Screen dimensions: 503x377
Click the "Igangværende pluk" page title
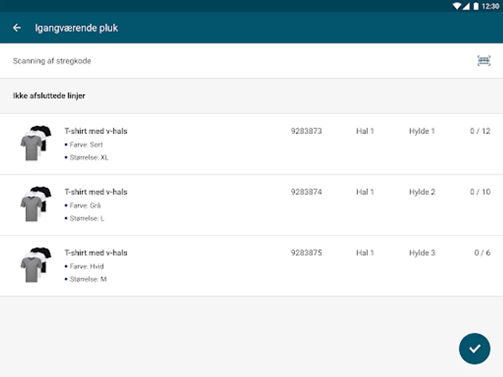point(76,28)
